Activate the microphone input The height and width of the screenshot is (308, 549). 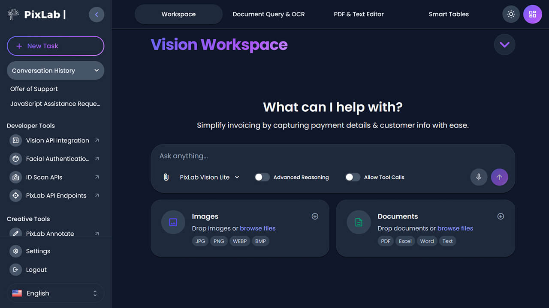tap(479, 177)
